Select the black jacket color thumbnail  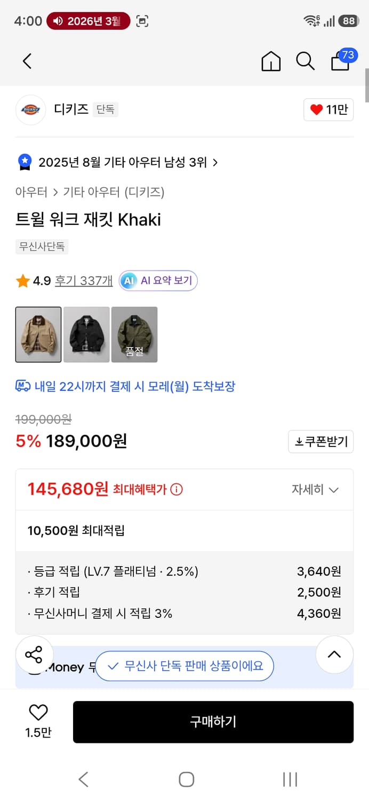coord(86,334)
